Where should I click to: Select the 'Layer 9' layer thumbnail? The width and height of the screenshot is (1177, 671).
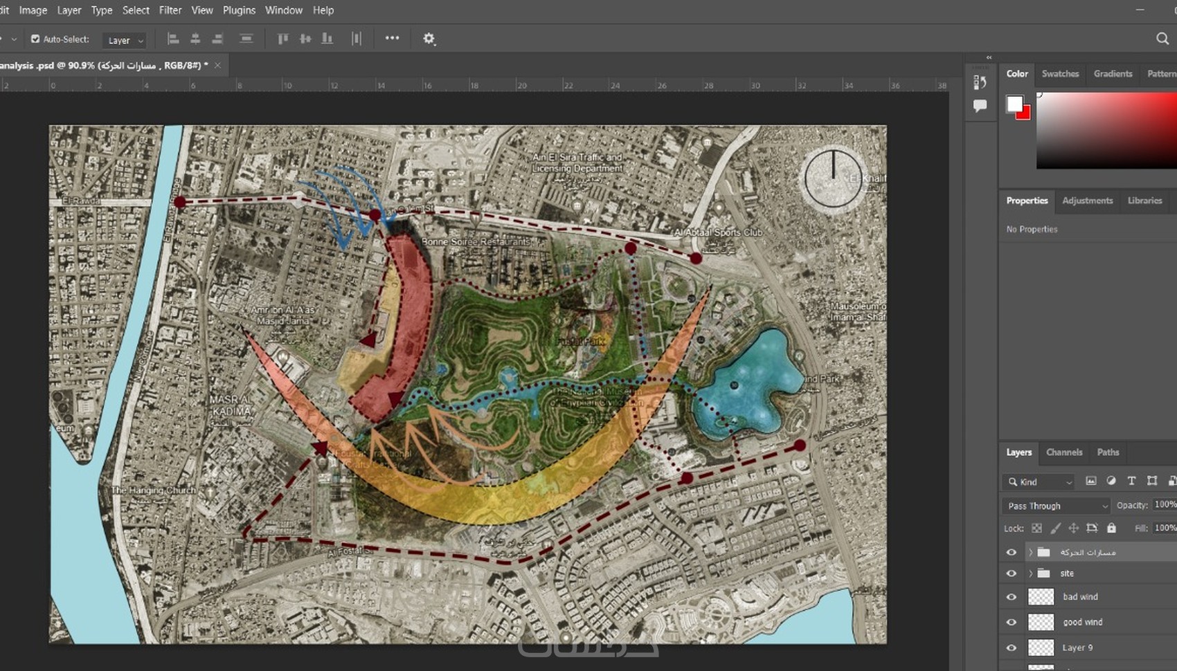point(1041,647)
